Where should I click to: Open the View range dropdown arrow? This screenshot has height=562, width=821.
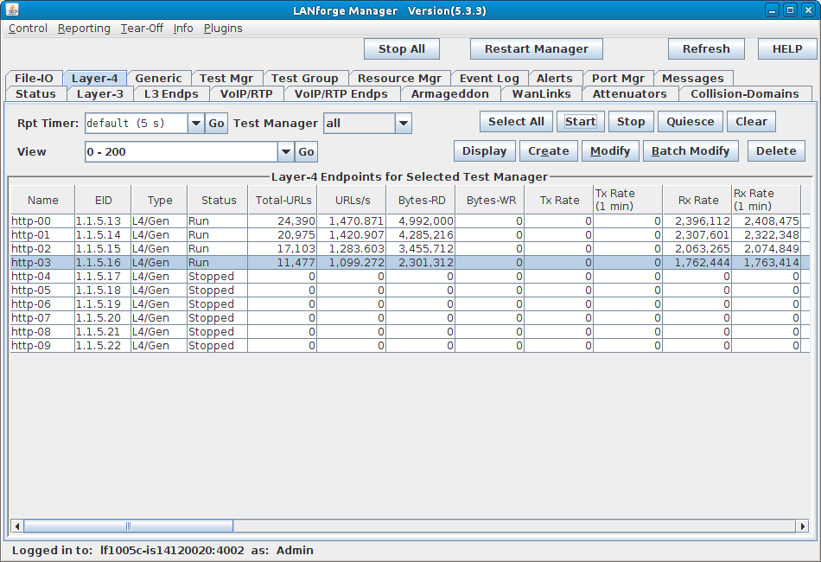coord(286,152)
